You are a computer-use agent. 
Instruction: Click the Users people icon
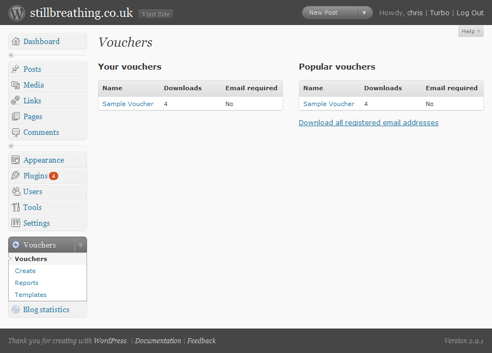(16, 191)
